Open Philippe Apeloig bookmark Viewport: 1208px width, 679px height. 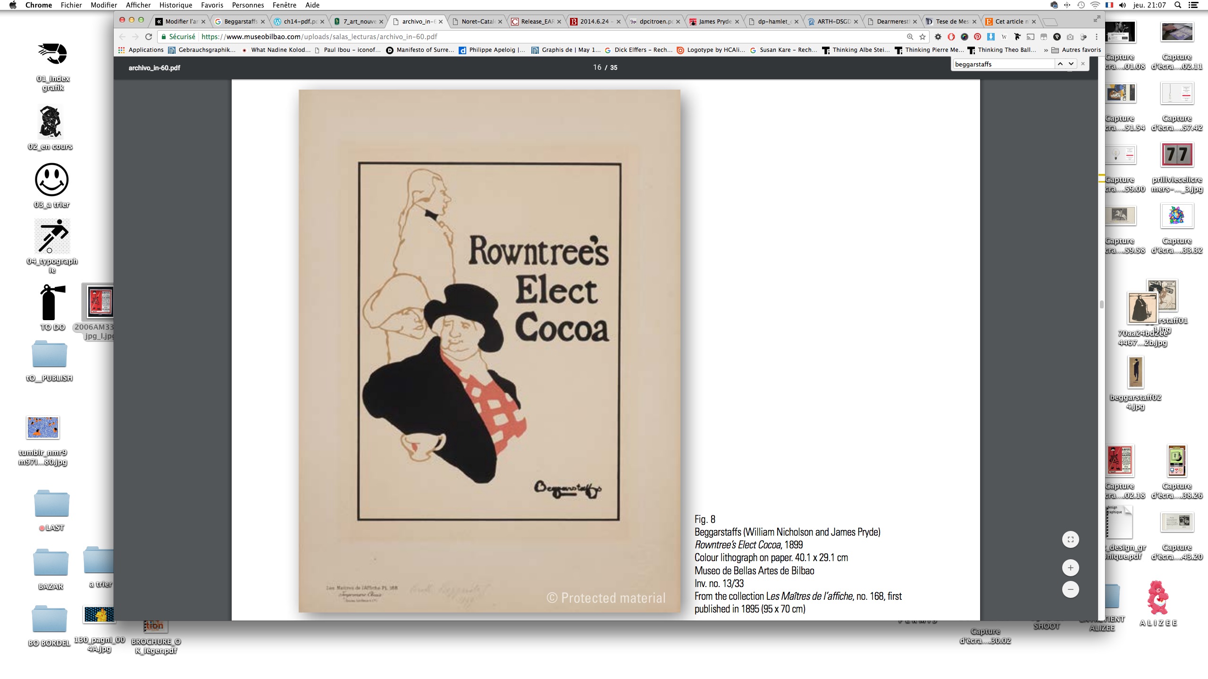492,50
